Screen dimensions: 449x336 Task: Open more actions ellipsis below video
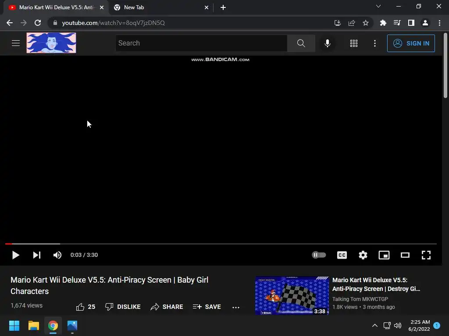235,308
